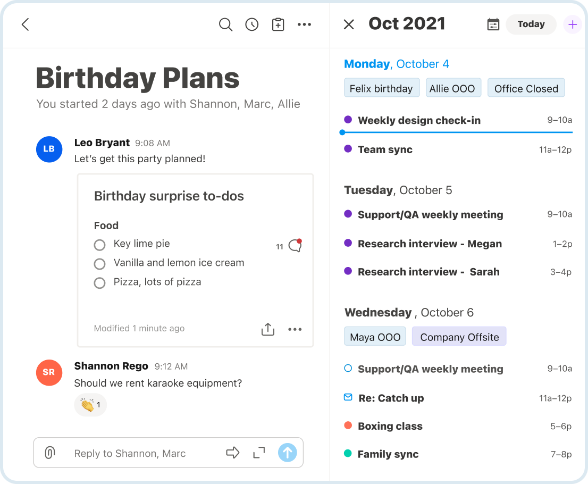
Task: Check off Key lime pie
Action: [x=99, y=245]
